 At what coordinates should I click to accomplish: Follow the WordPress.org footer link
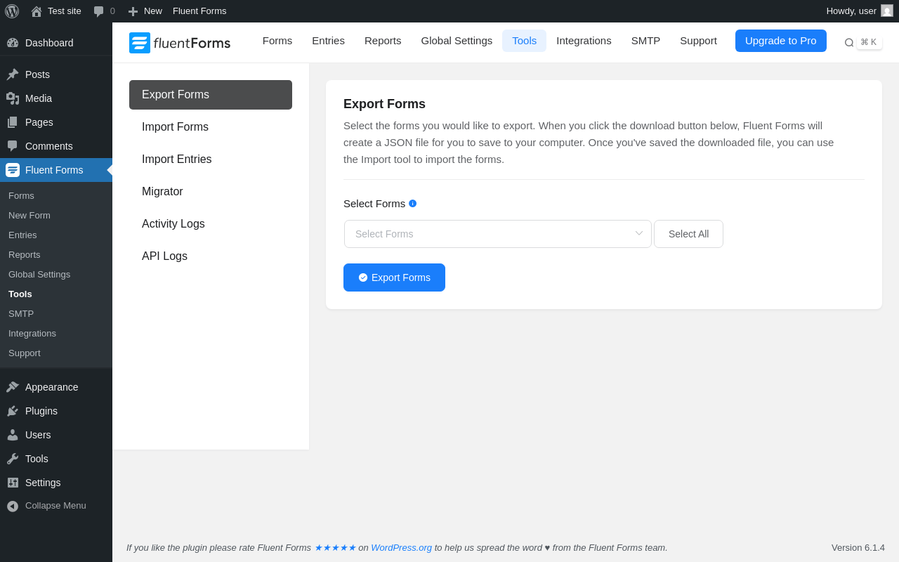pos(401,548)
